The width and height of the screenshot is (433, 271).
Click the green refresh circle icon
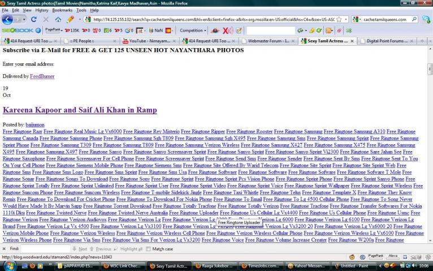coord(319,31)
